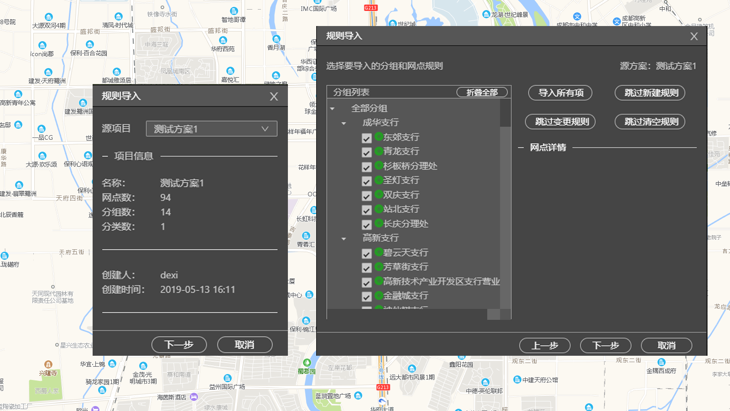Click the 智地哥谭 map marker icon
730x411 pixels.
point(234,11)
